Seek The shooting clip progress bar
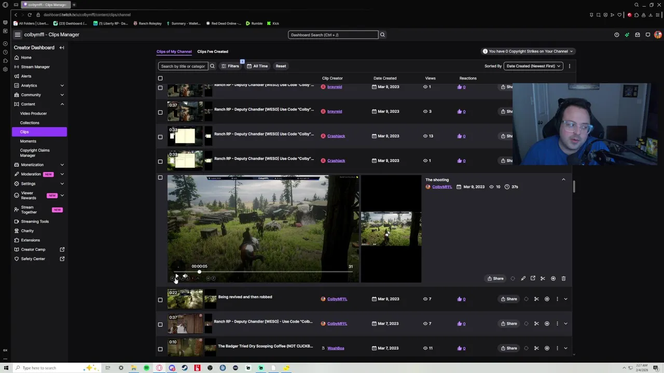The width and height of the screenshot is (664, 373). click(264, 272)
